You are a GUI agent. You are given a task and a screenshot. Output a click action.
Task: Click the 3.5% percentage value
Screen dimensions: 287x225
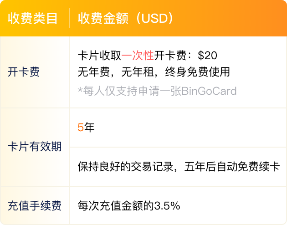167,205
